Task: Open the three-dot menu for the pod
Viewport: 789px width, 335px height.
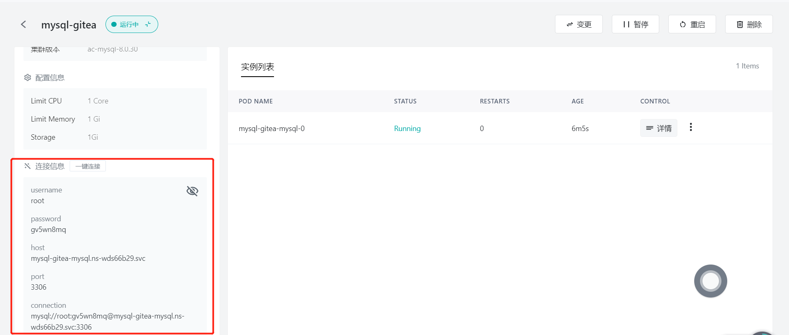Action: tap(691, 127)
